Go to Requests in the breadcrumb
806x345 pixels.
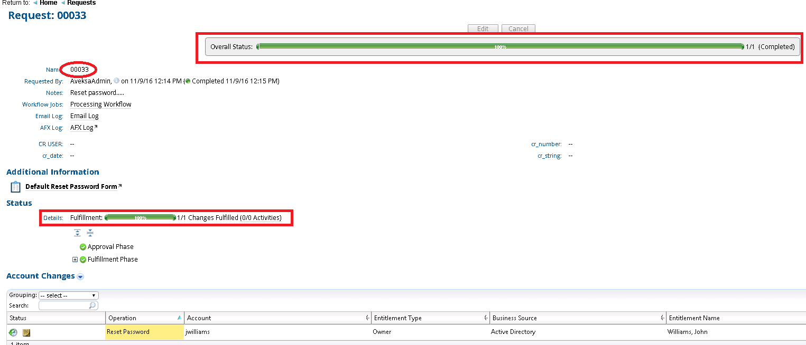coord(81,3)
